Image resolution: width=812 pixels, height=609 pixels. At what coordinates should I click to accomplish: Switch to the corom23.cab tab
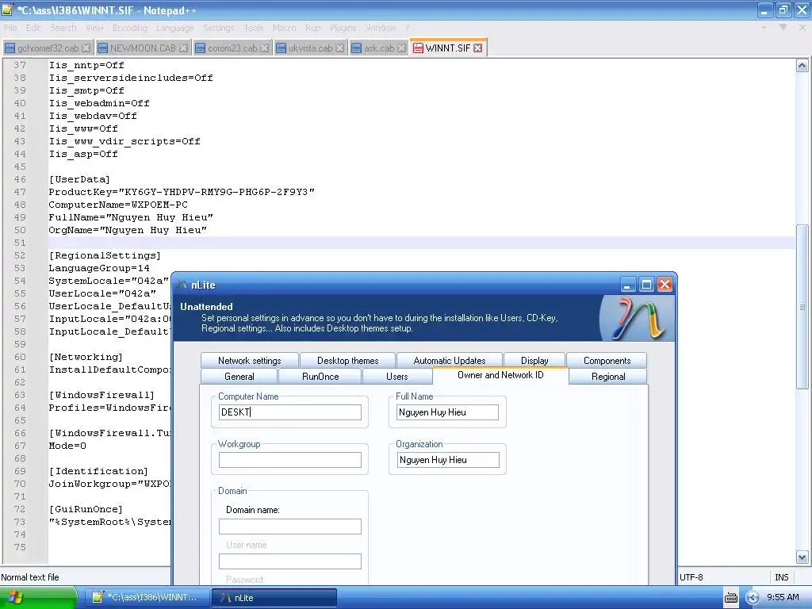click(232, 48)
